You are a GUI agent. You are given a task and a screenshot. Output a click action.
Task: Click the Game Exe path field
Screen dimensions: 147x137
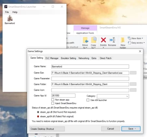90,73
